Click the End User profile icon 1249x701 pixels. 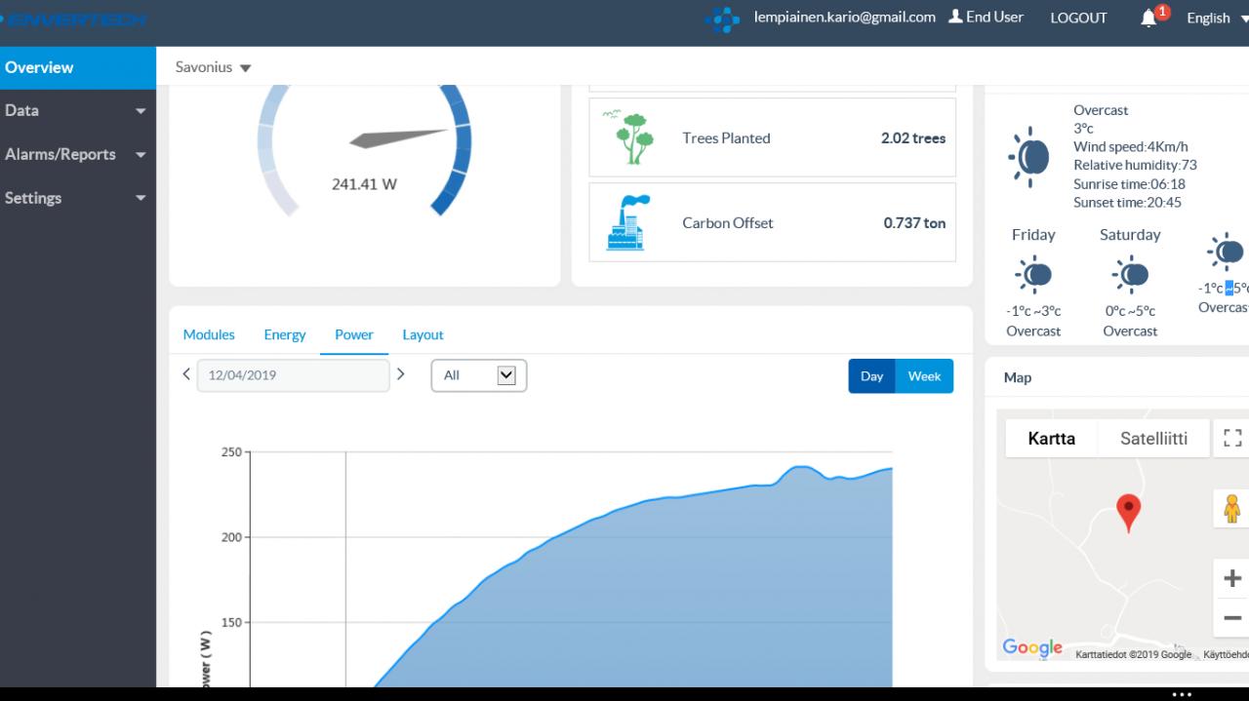click(x=955, y=17)
